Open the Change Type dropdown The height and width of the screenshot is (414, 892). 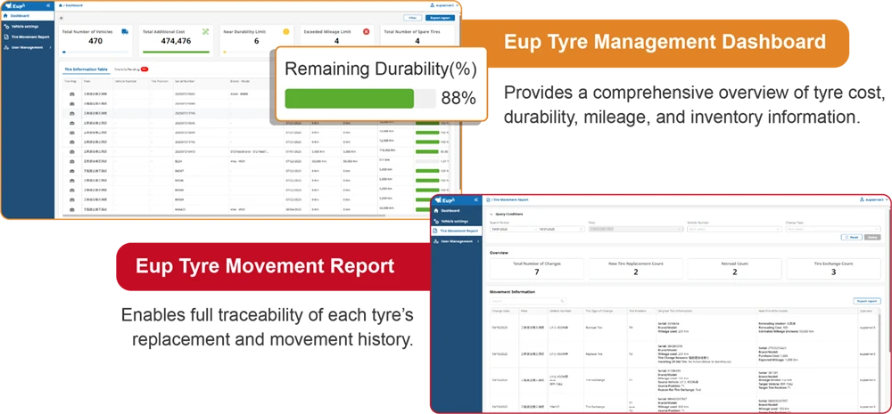click(833, 230)
